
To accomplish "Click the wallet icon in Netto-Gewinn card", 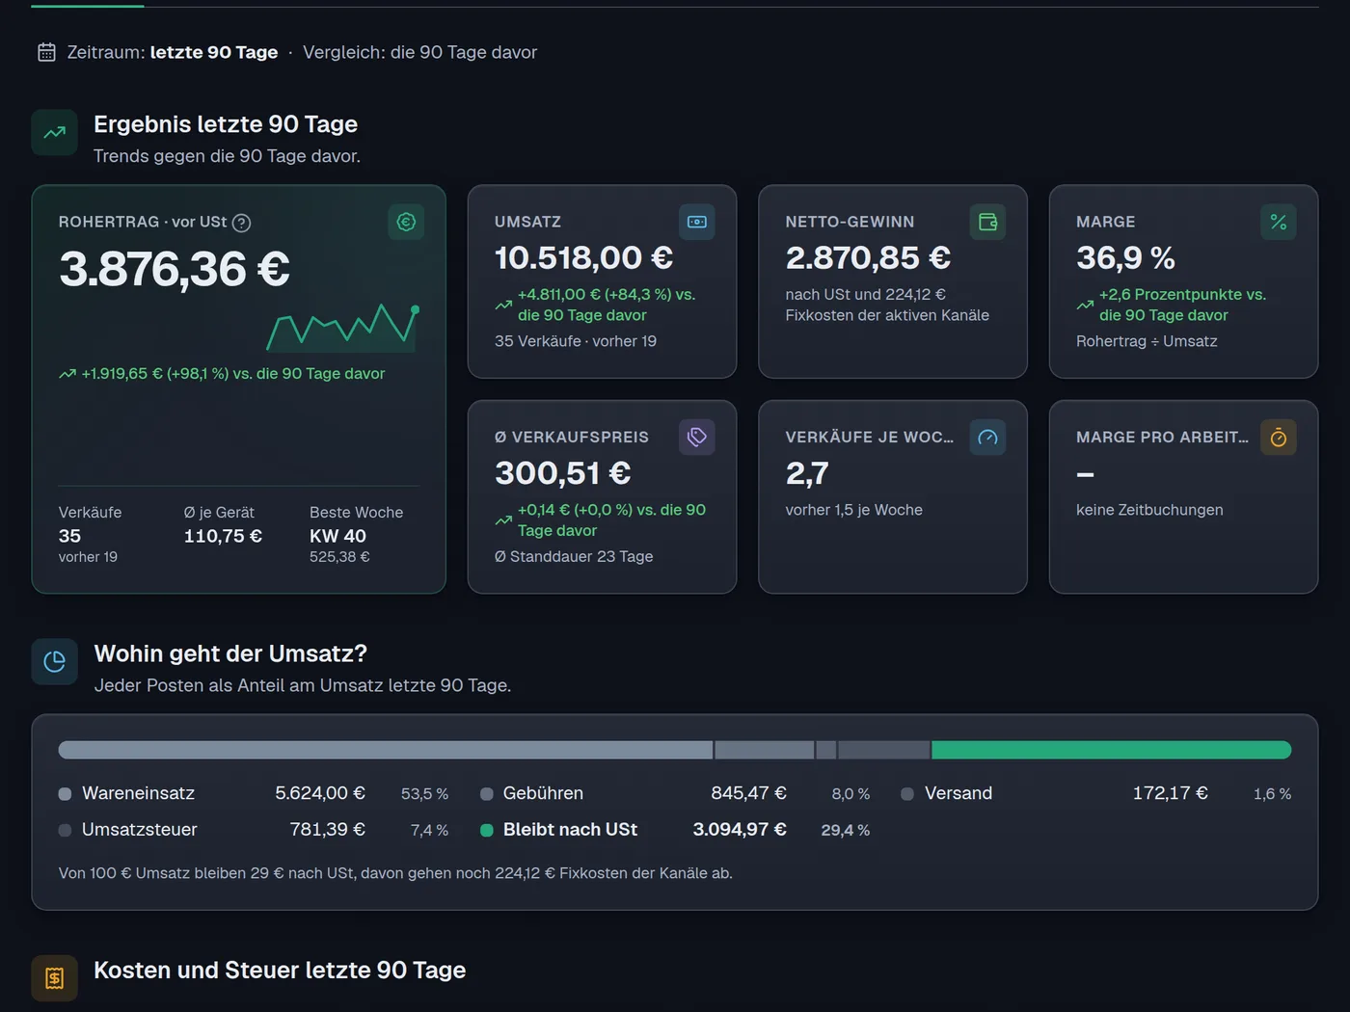I will point(987,222).
